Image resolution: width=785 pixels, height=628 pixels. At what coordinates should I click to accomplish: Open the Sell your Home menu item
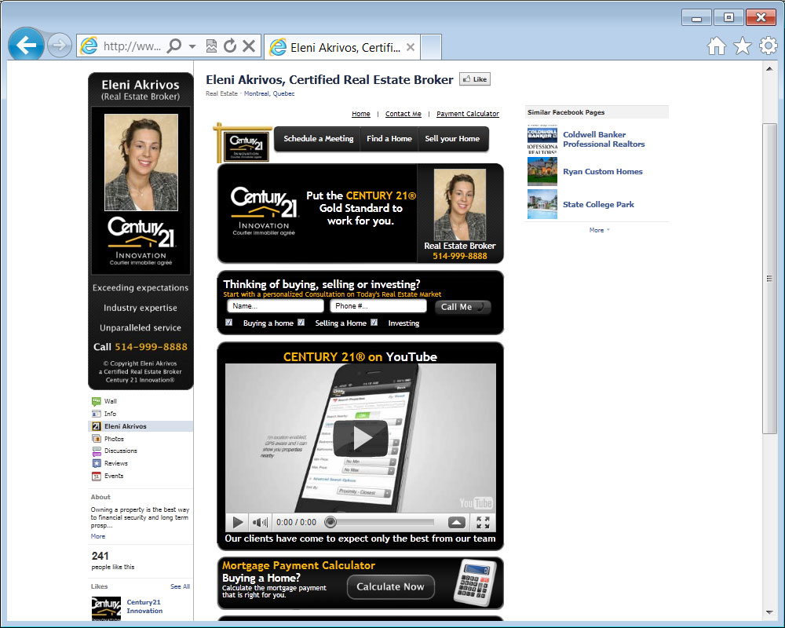coord(452,139)
